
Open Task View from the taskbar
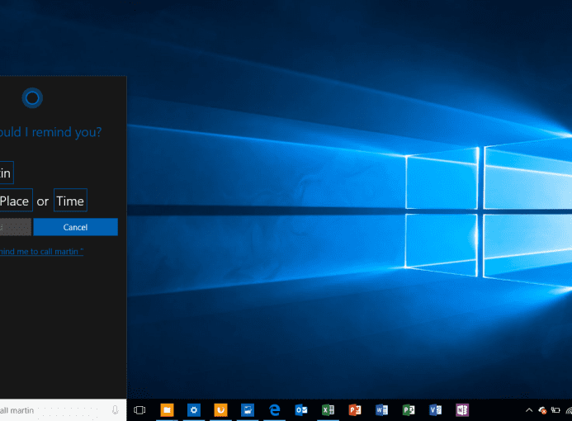pos(139,410)
